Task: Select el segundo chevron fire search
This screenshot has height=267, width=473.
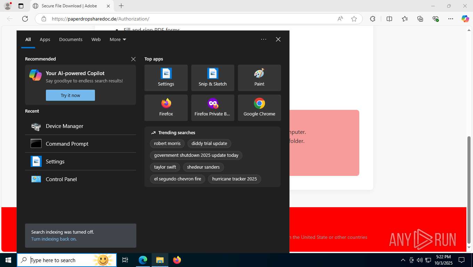Action: click(177, 179)
